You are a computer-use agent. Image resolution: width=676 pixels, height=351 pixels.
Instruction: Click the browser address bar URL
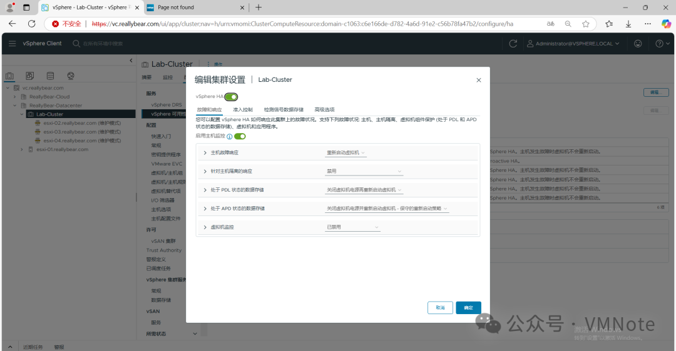[x=302, y=24]
